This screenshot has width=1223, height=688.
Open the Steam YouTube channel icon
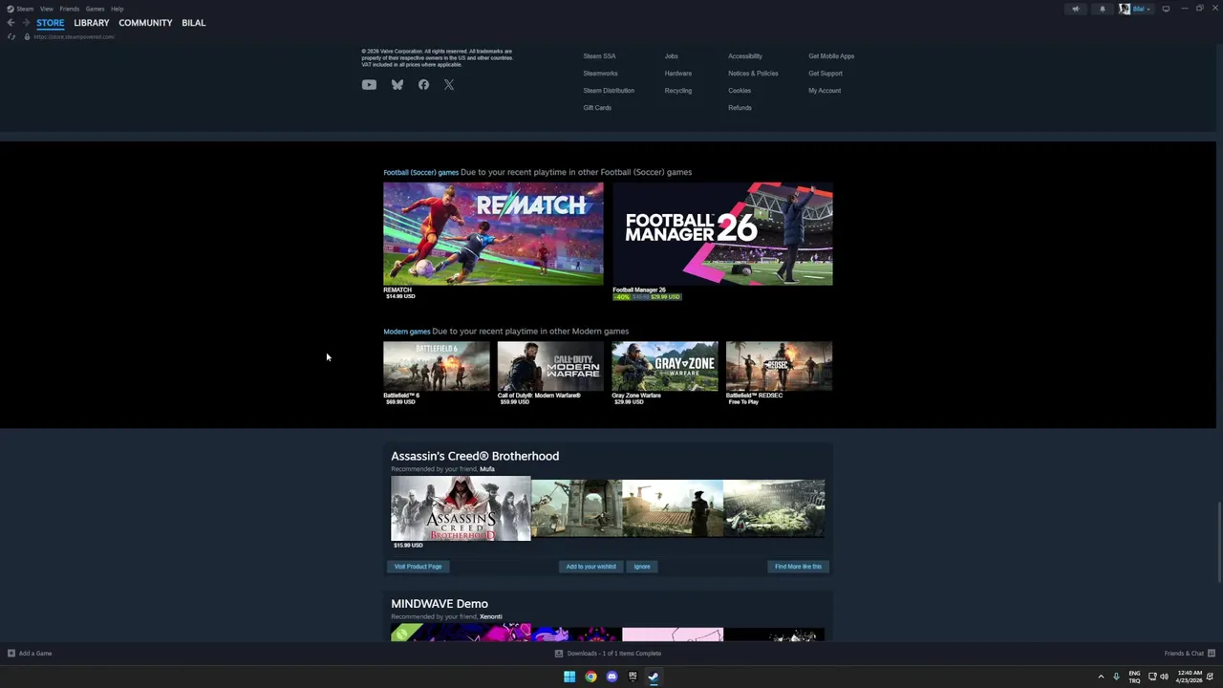click(369, 85)
